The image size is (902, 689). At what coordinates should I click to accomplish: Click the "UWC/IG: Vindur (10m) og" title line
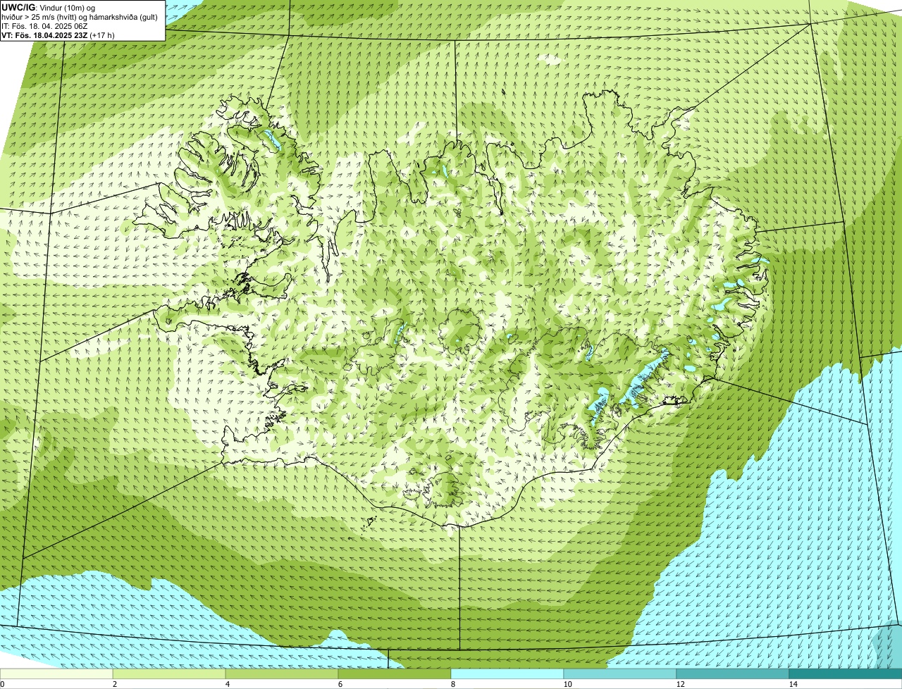pyautogui.click(x=48, y=7)
